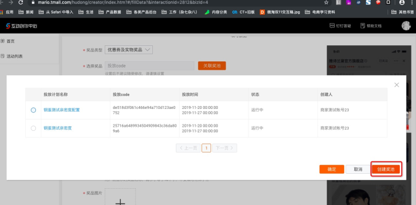Select page number 1 in pagination
Viewport: 416px width, 205px height.
point(206,148)
